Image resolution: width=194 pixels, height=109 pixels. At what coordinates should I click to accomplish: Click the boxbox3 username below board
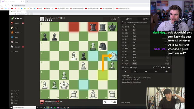(48, 101)
